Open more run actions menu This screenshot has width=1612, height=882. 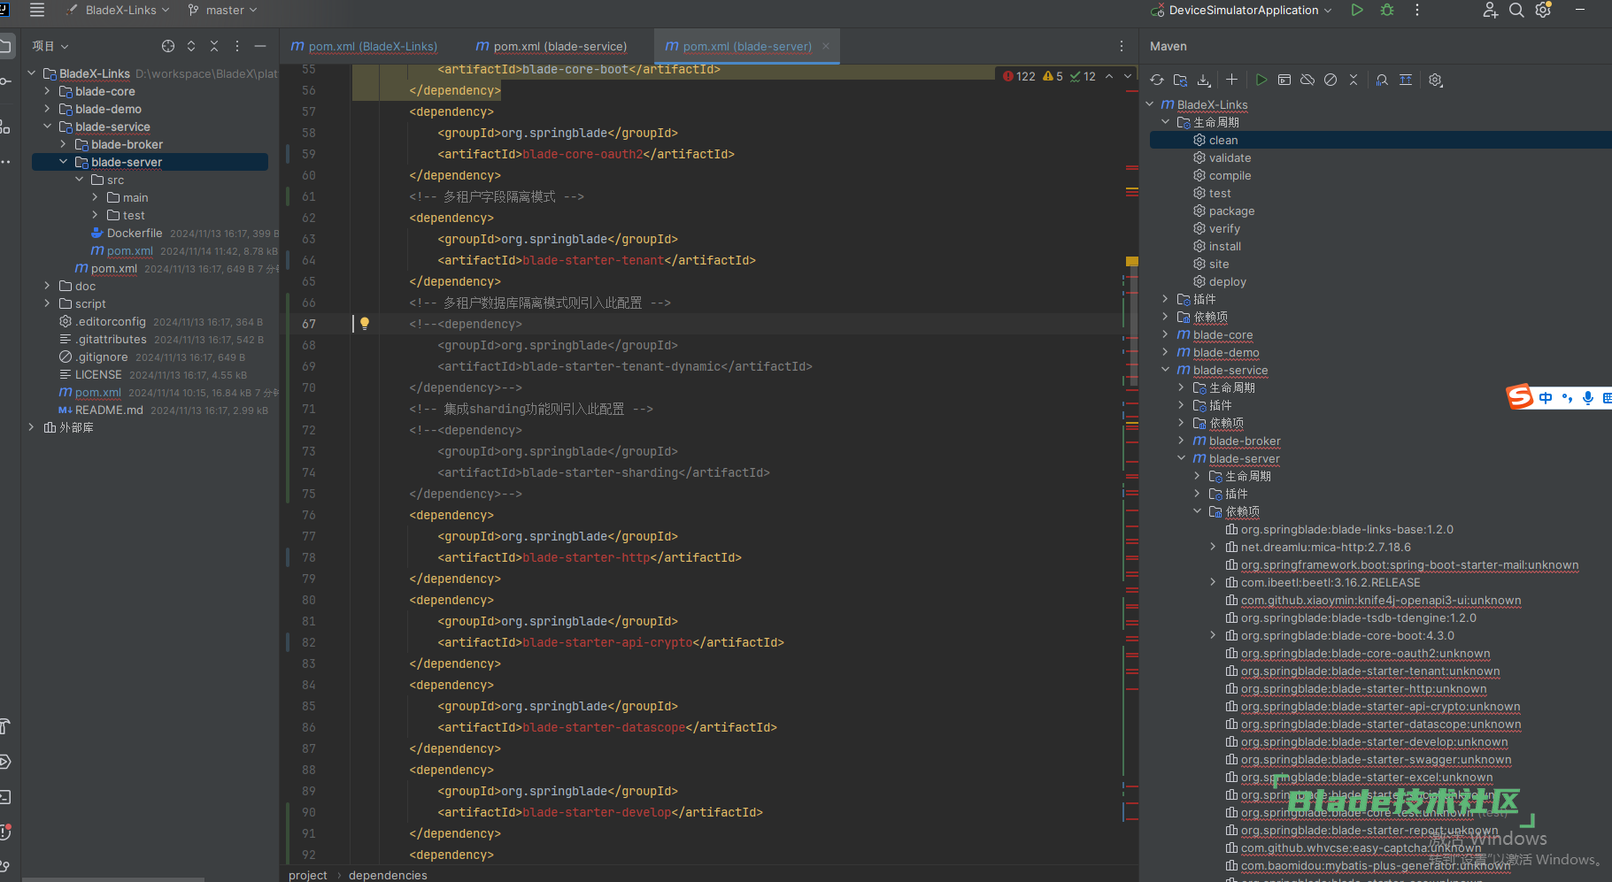coord(1417,10)
